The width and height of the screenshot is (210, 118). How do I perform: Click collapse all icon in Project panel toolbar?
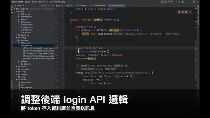tap(45, 6)
